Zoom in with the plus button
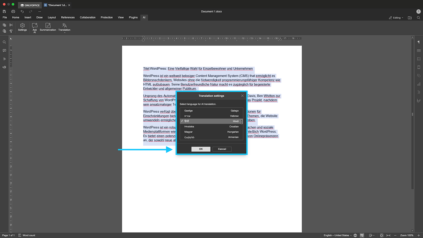The height and width of the screenshot is (238, 423). tap(418, 235)
